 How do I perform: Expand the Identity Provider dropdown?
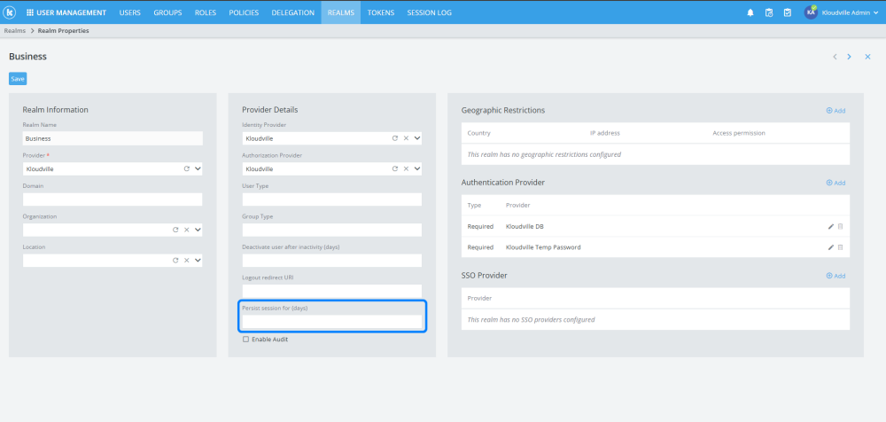[x=417, y=138]
